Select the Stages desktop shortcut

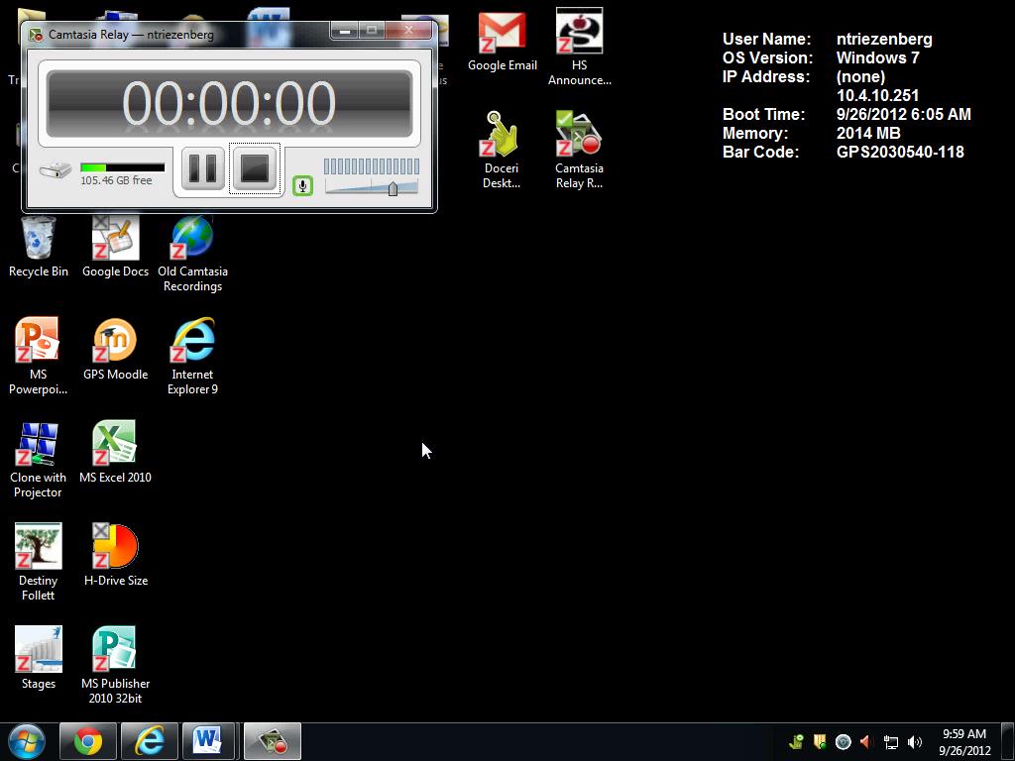pos(39,658)
